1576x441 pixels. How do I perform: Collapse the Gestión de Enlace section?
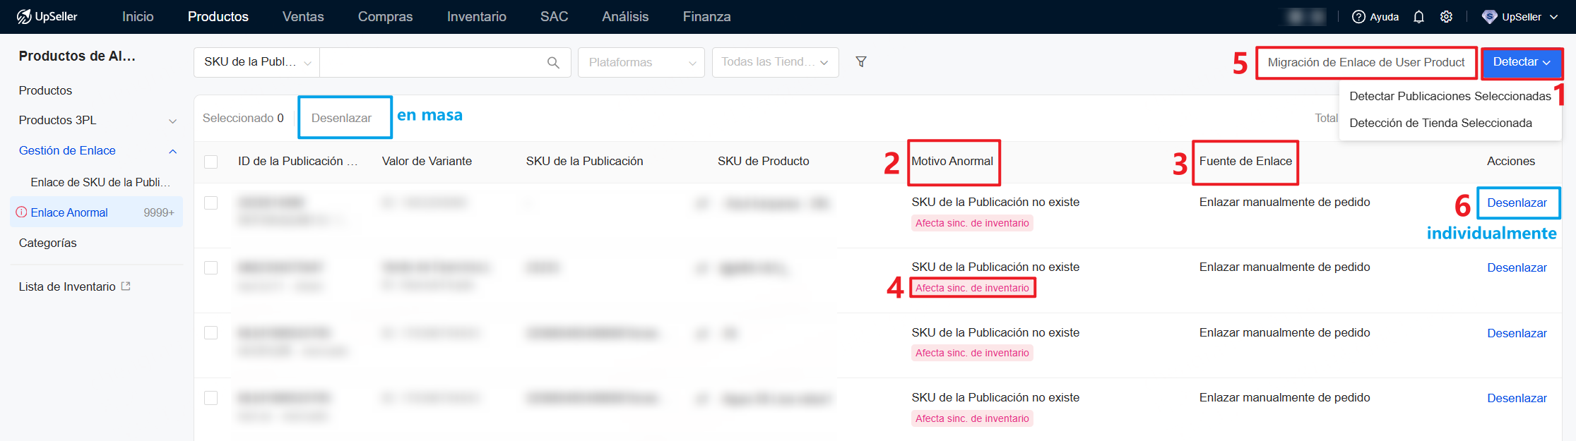tap(172, 151)
